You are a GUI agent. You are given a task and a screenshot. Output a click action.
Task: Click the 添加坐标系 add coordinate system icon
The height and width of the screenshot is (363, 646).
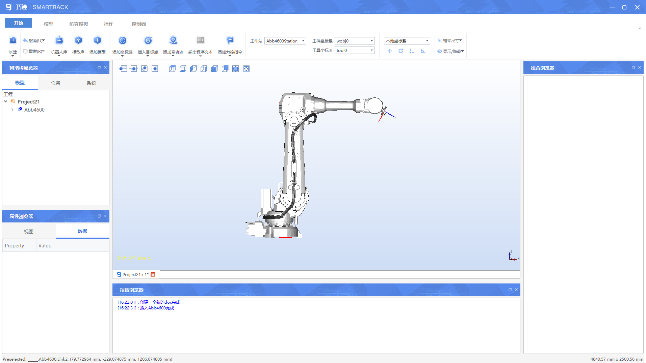tap(123, 40)
